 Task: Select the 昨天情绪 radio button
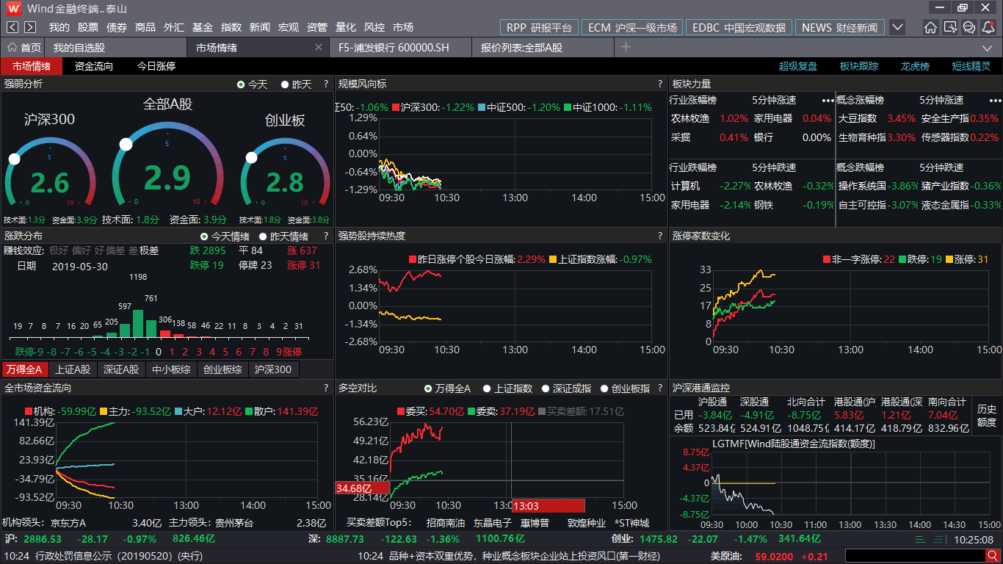point(263,236)
